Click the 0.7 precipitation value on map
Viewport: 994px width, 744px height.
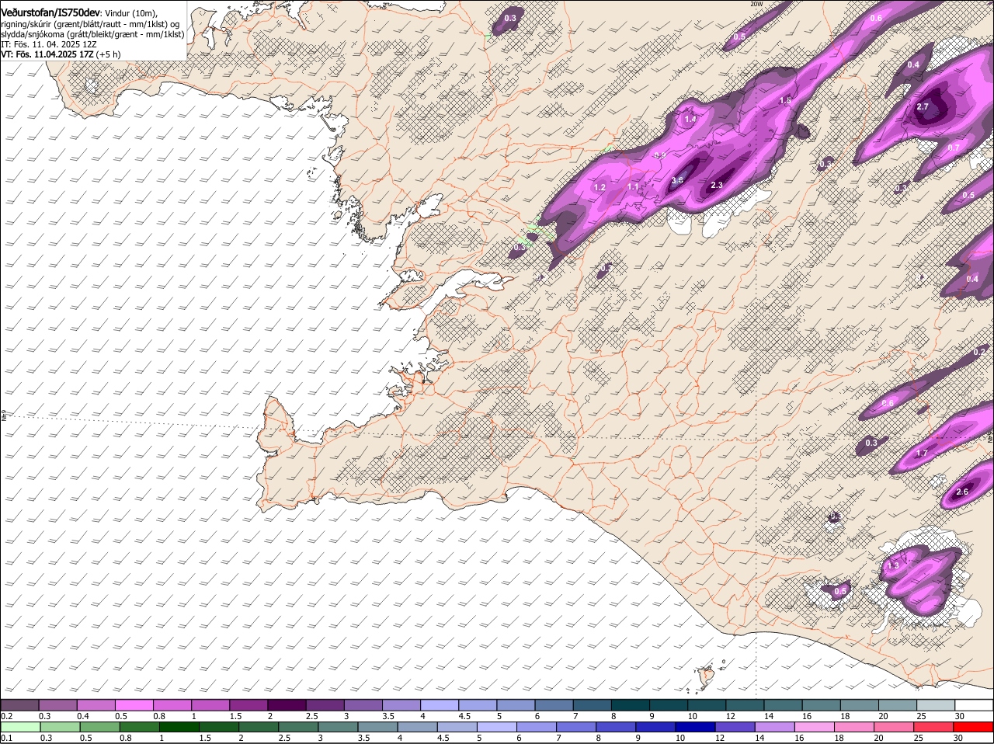(x=954, y=148)
